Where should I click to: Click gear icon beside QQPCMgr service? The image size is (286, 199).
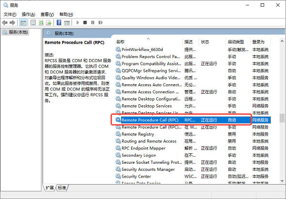pyautogui.click(x=118, y=70)
